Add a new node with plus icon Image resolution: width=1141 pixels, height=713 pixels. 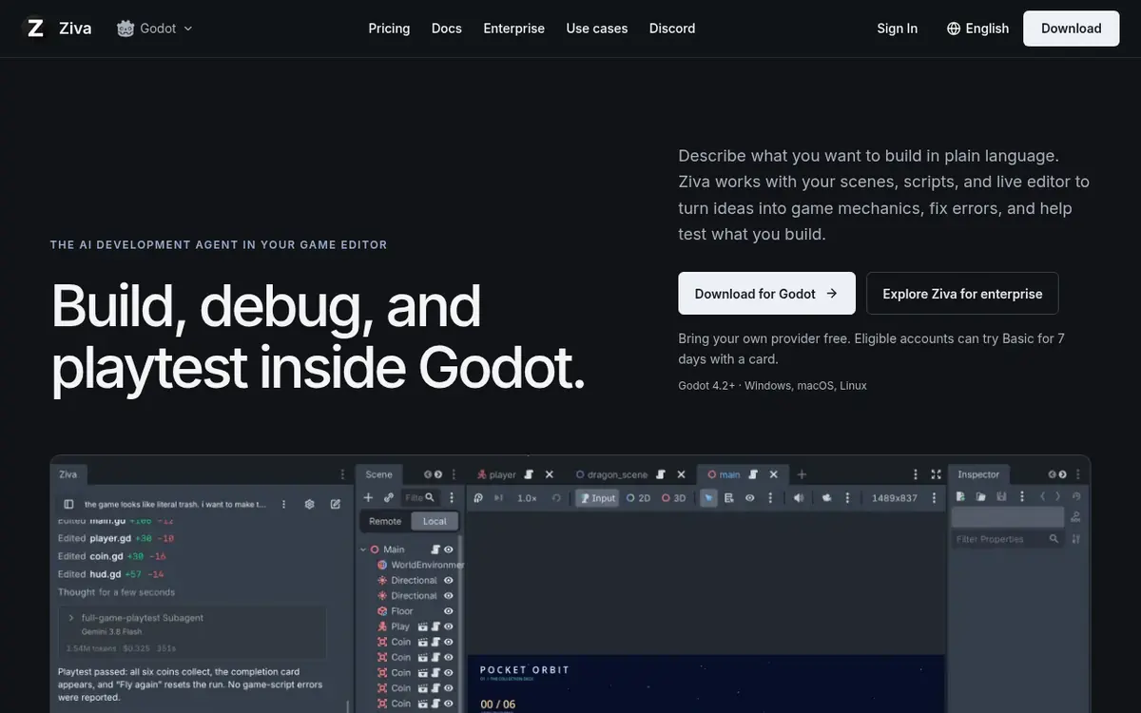[x=368, y=497]
